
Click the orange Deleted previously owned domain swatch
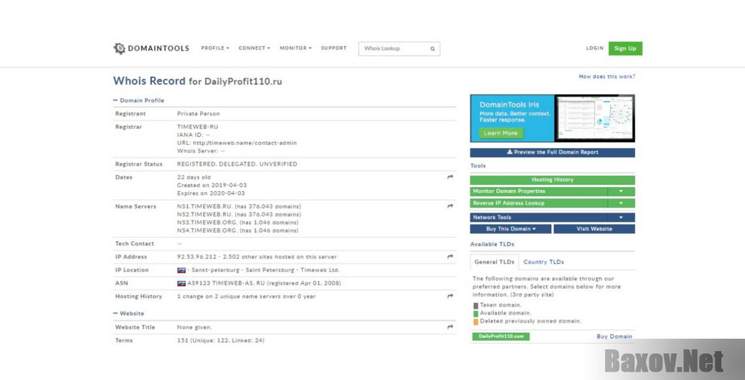point(476,321)
